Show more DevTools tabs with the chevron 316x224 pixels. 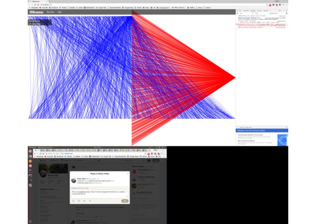coord(271,10)
